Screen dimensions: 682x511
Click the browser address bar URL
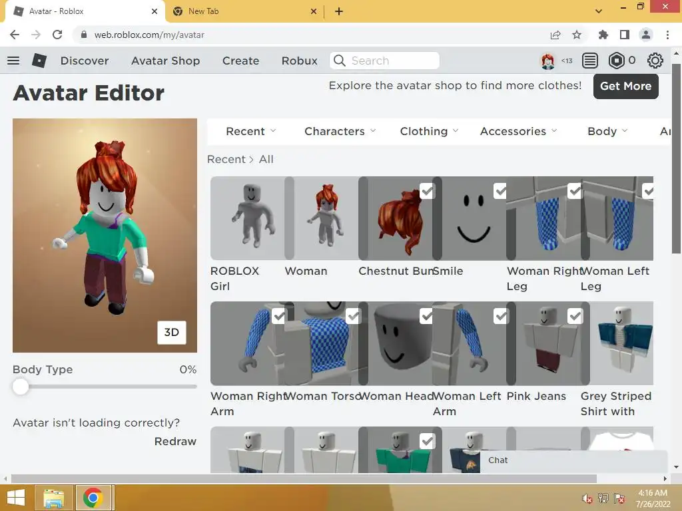point(149,35)
